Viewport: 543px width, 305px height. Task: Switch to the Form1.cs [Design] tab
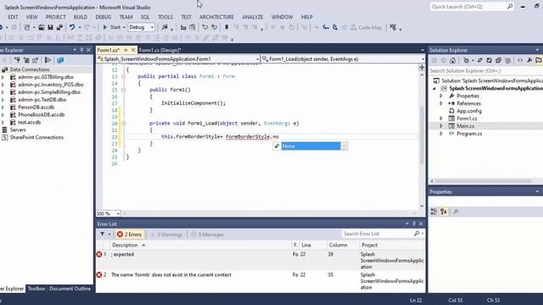[160, 50]
